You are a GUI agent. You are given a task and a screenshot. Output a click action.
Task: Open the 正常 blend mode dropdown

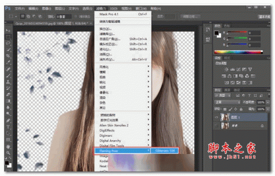(227, 102)
